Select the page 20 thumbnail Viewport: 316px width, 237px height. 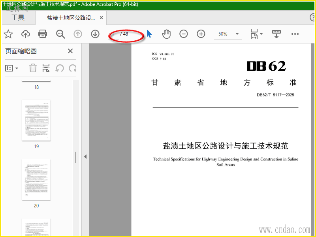(x=36, y=180)
